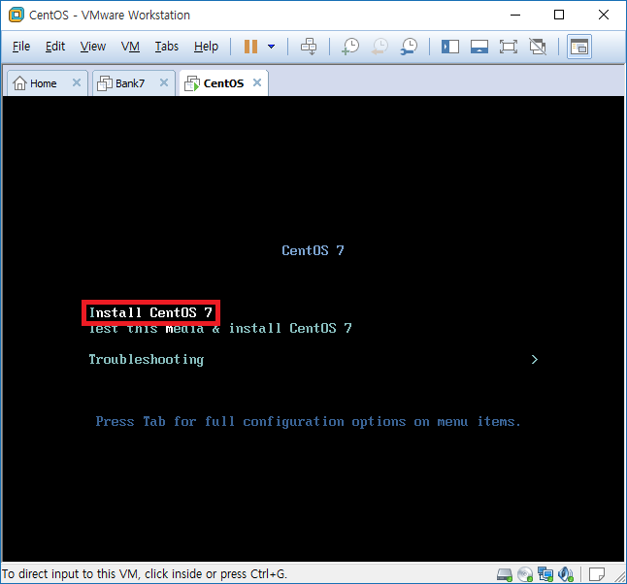Take a snapshot of this virtual machine
Screen dimensions: 627x584
(350, 47)
